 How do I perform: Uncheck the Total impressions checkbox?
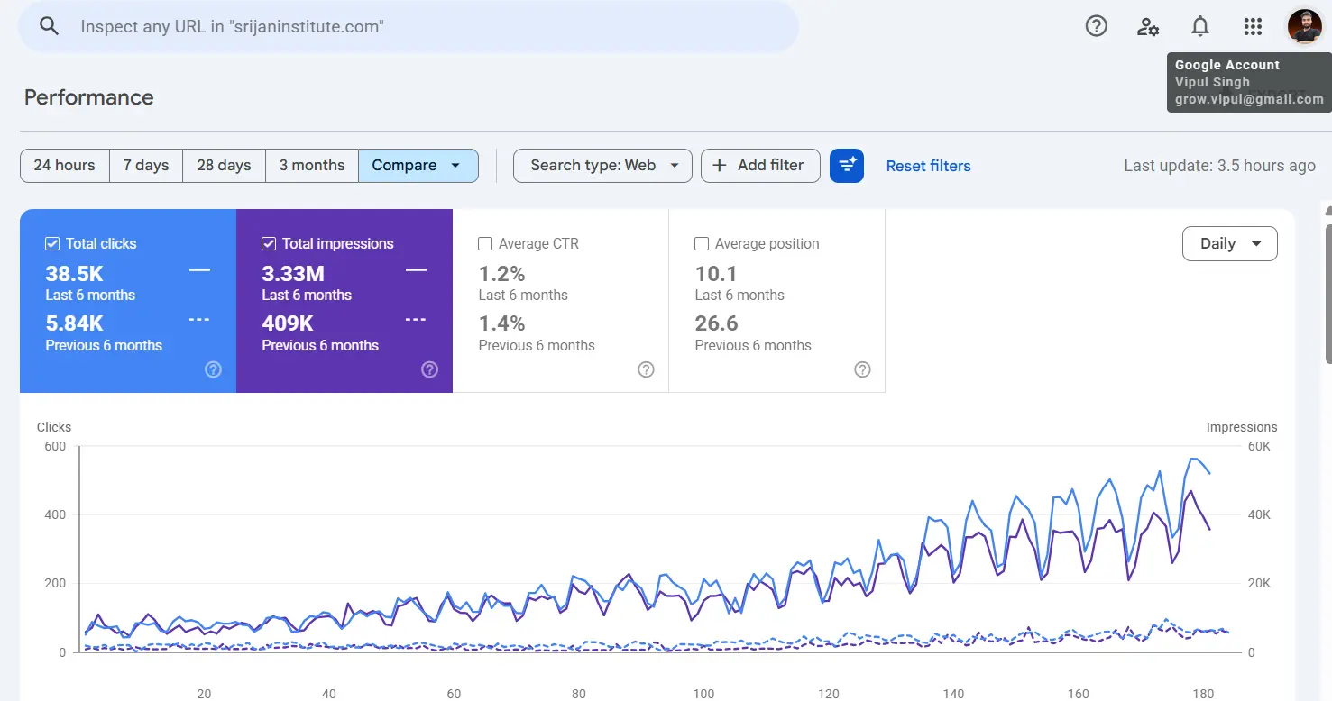pyautogui.click(x=269, y=243)
